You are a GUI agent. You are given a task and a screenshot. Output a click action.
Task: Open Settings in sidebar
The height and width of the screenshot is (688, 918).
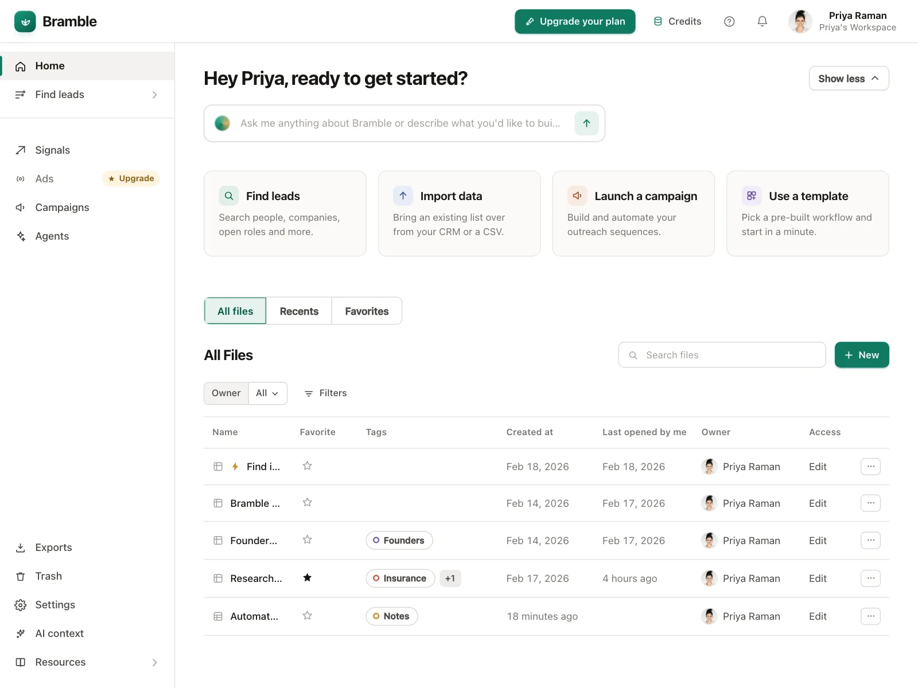(87, 605)
